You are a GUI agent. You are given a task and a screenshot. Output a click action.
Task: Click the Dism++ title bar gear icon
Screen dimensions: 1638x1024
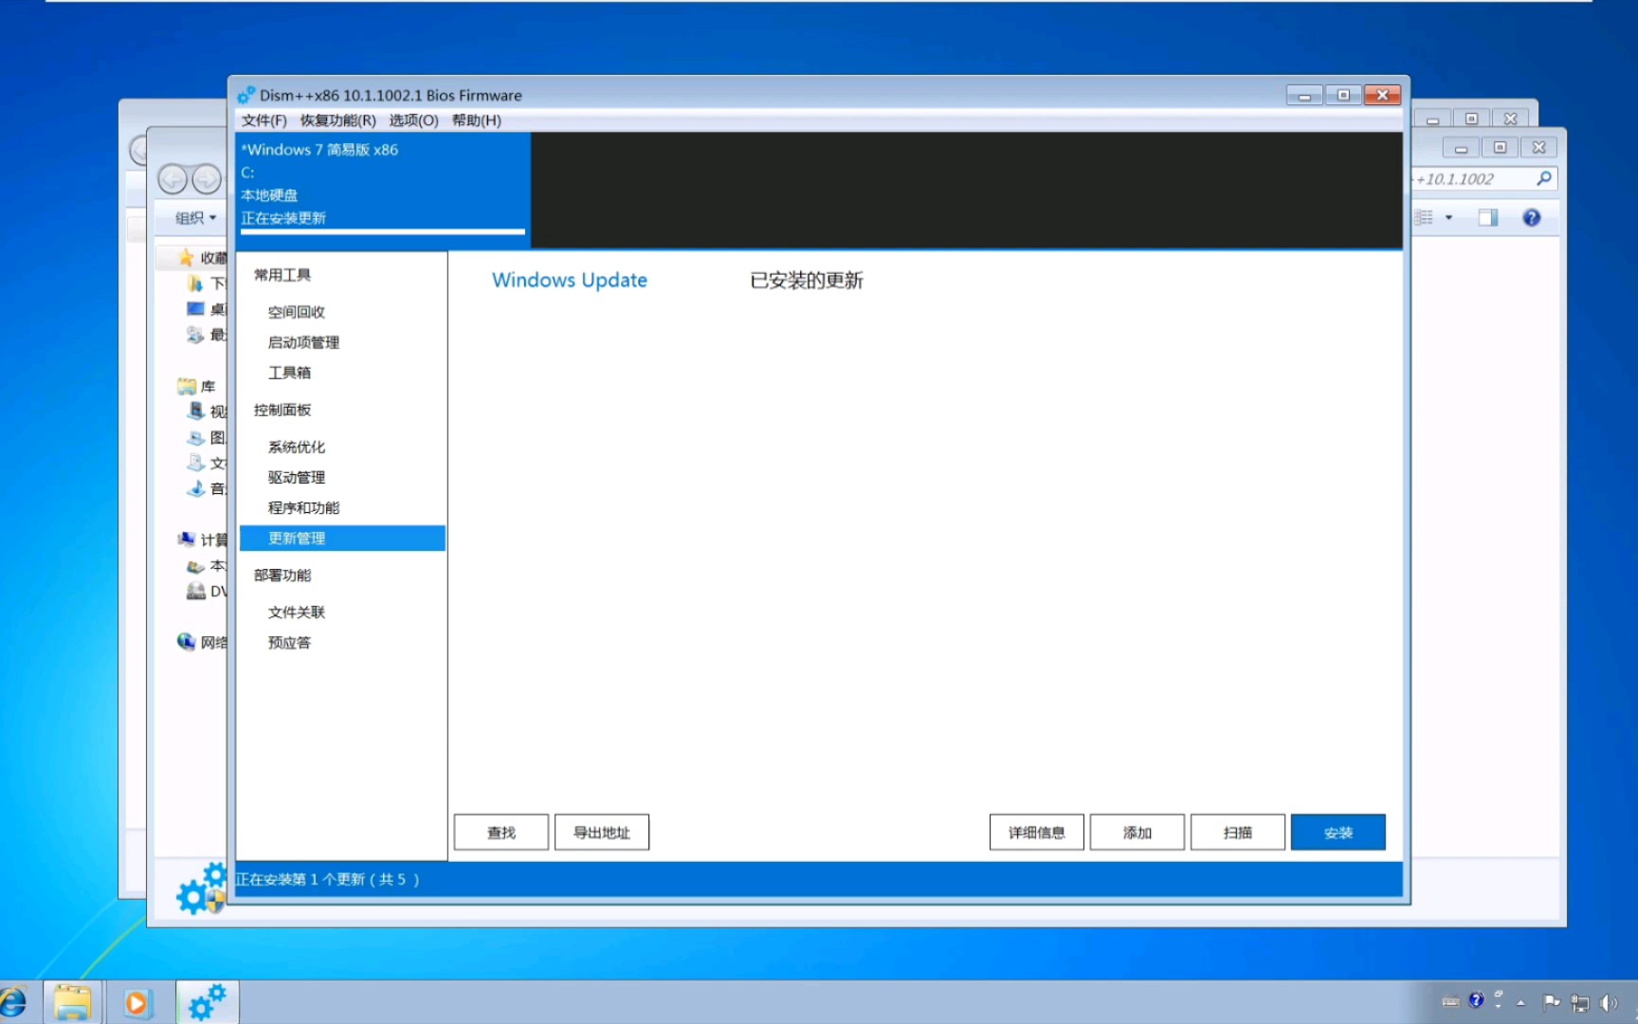[x=246, y=95]
